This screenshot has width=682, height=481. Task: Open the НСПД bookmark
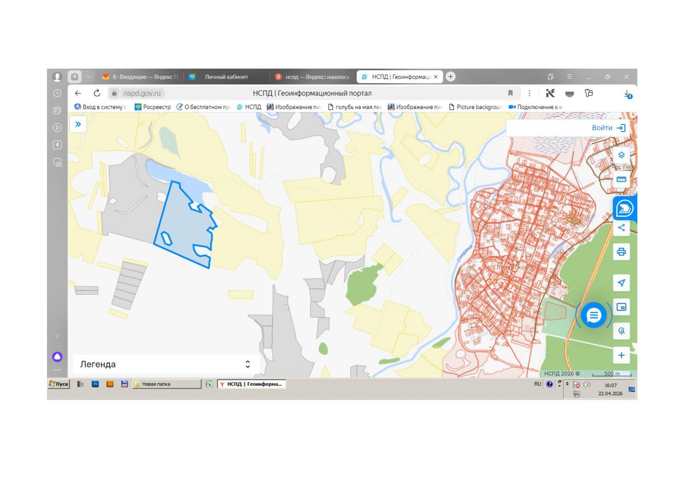pos(249,107)
